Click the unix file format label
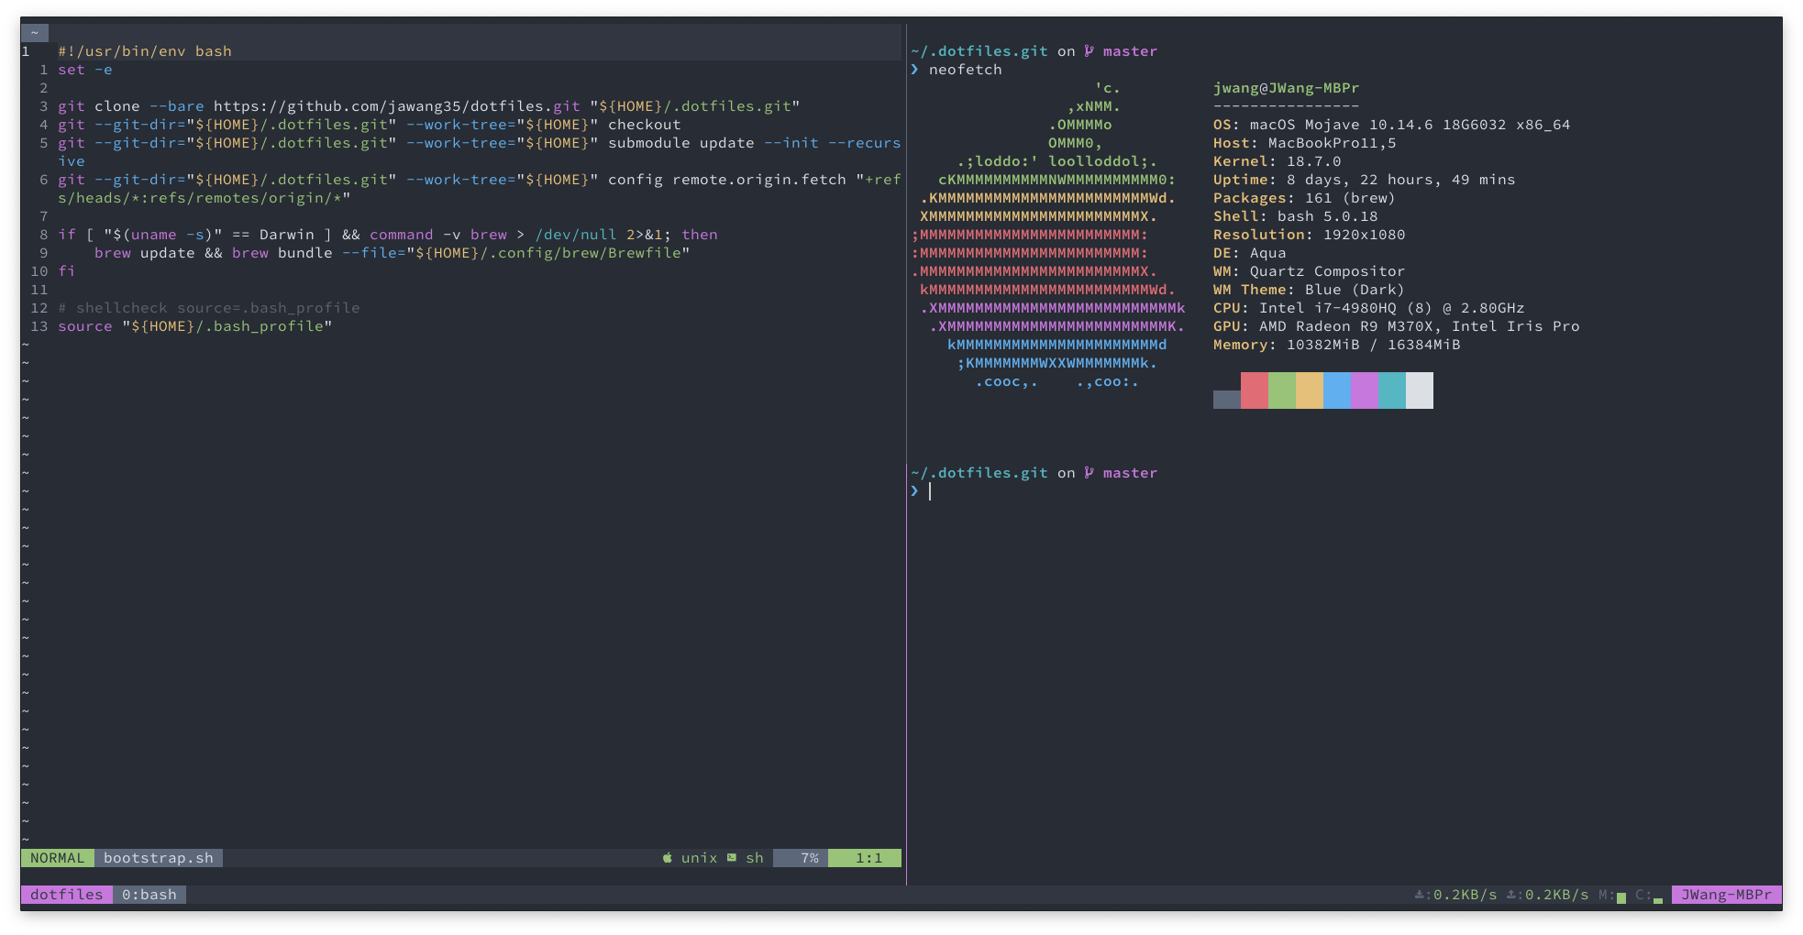 pyautogui.click(x=699, y=858)
